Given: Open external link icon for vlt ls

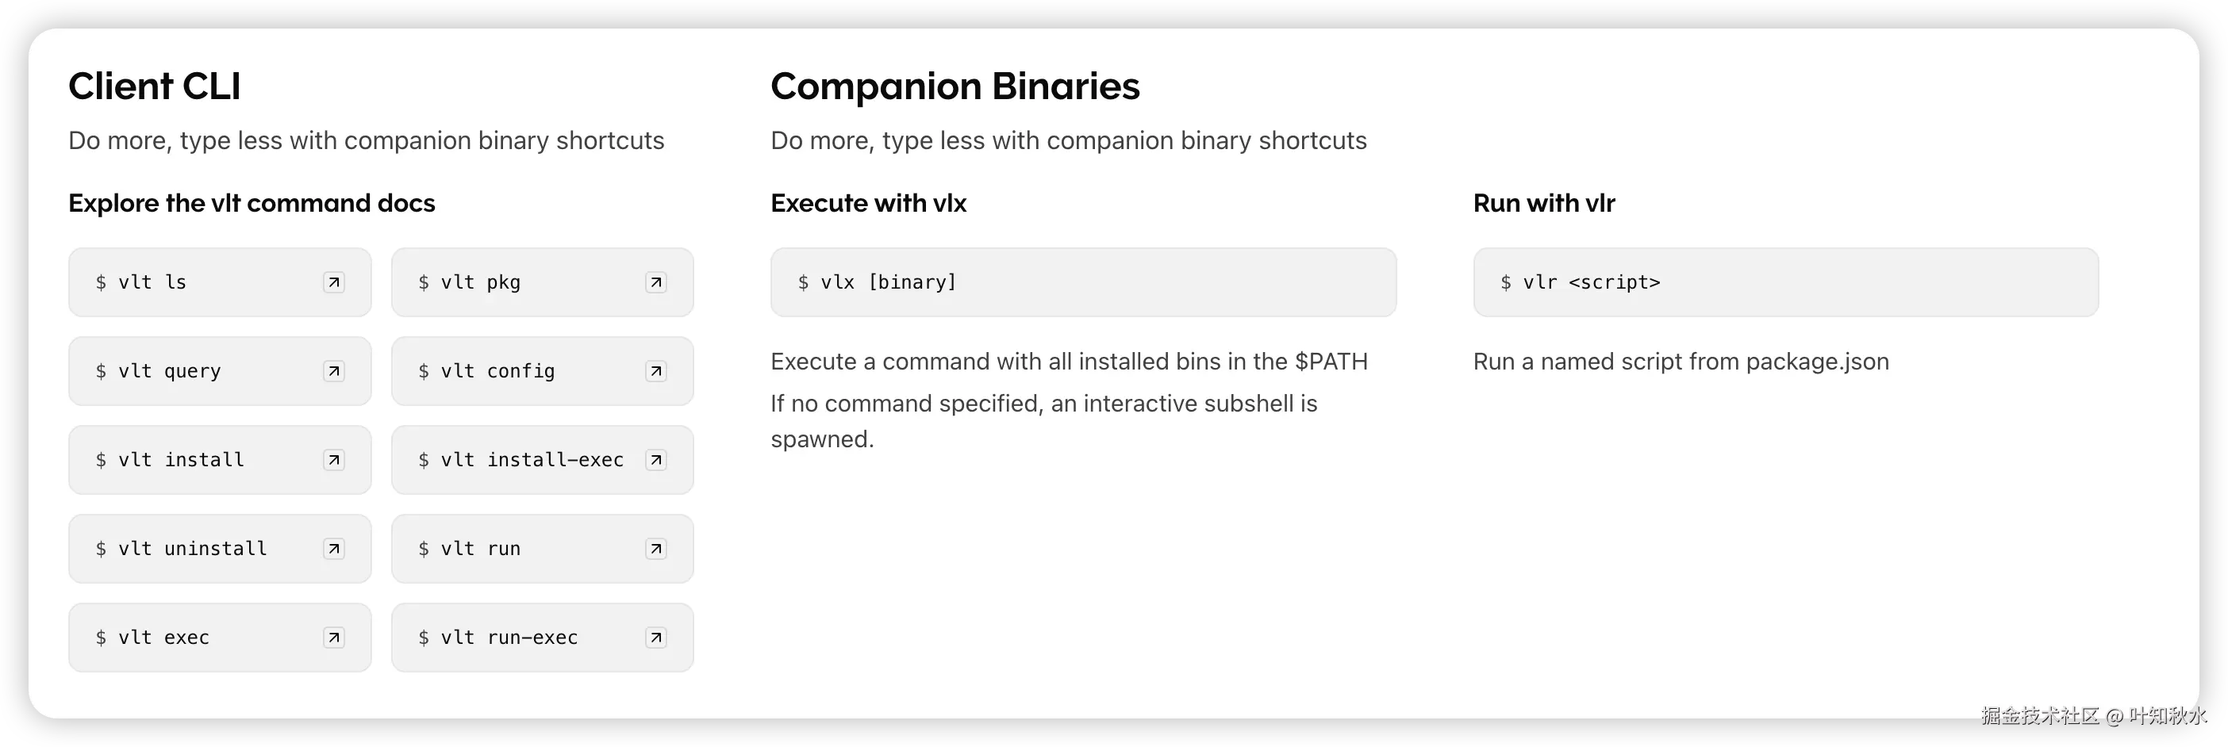Looking at the screenshot, I should [x=334, y=283].
